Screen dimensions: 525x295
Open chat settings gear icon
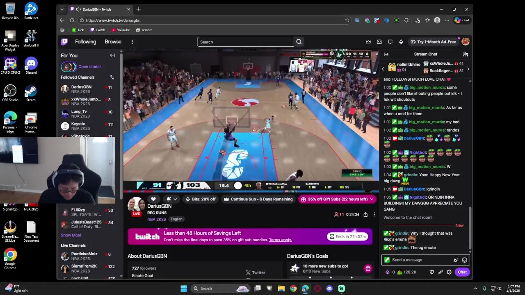449,272
